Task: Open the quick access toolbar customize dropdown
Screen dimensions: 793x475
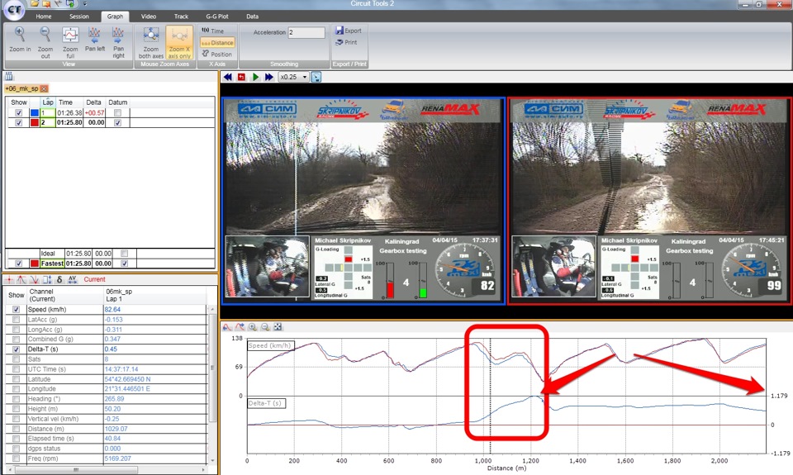Action: tap(84, 4)
